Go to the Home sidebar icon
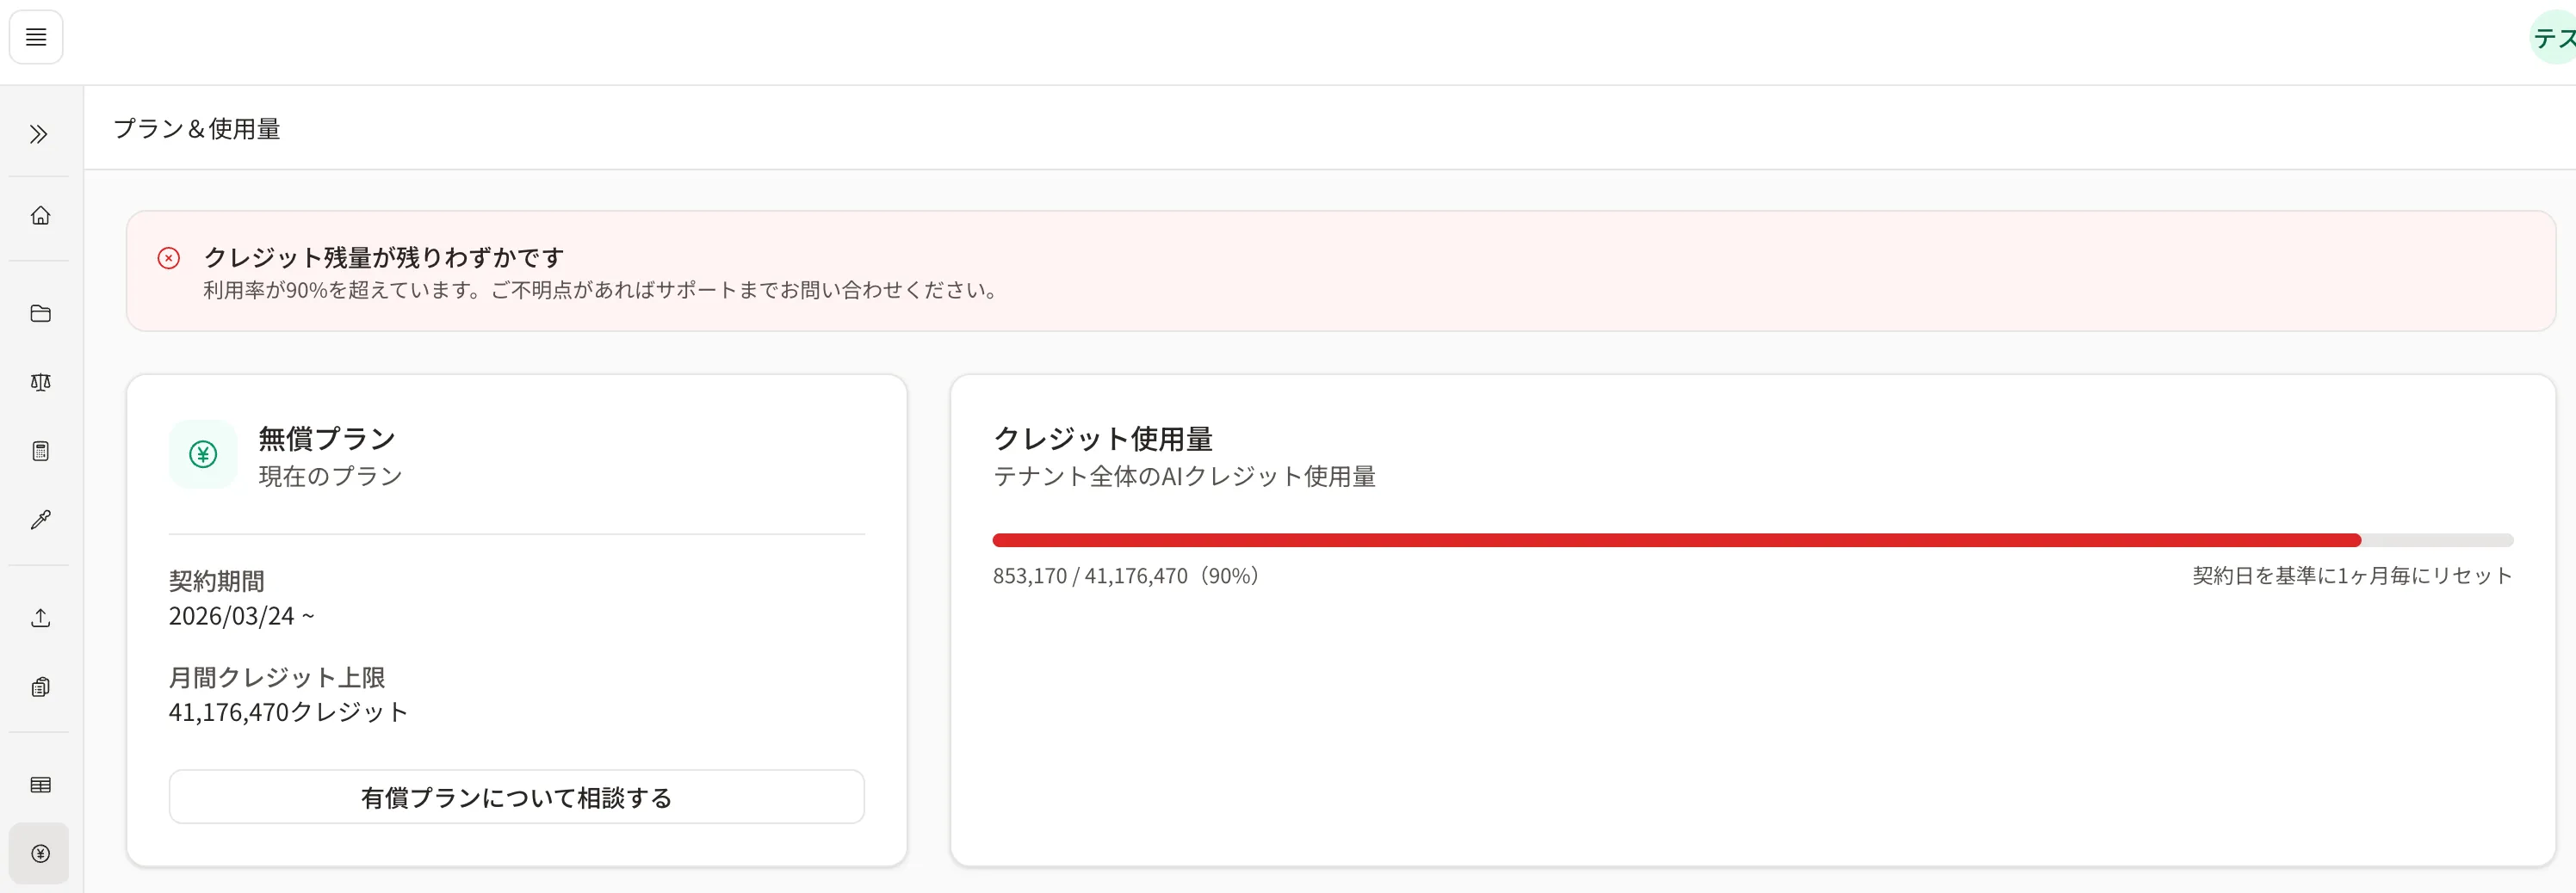 pos(40,216)
